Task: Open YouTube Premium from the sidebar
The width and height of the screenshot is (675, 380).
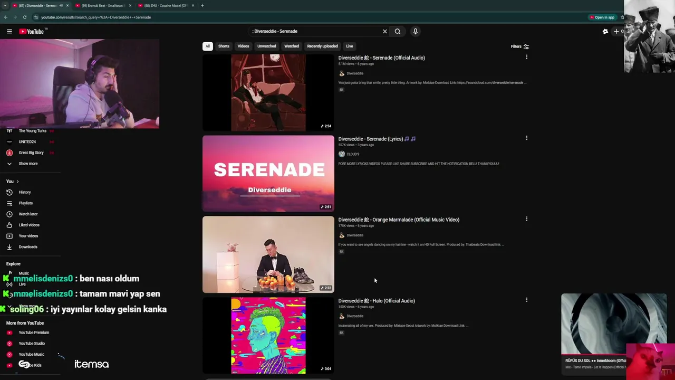Action: pos(34,332)
